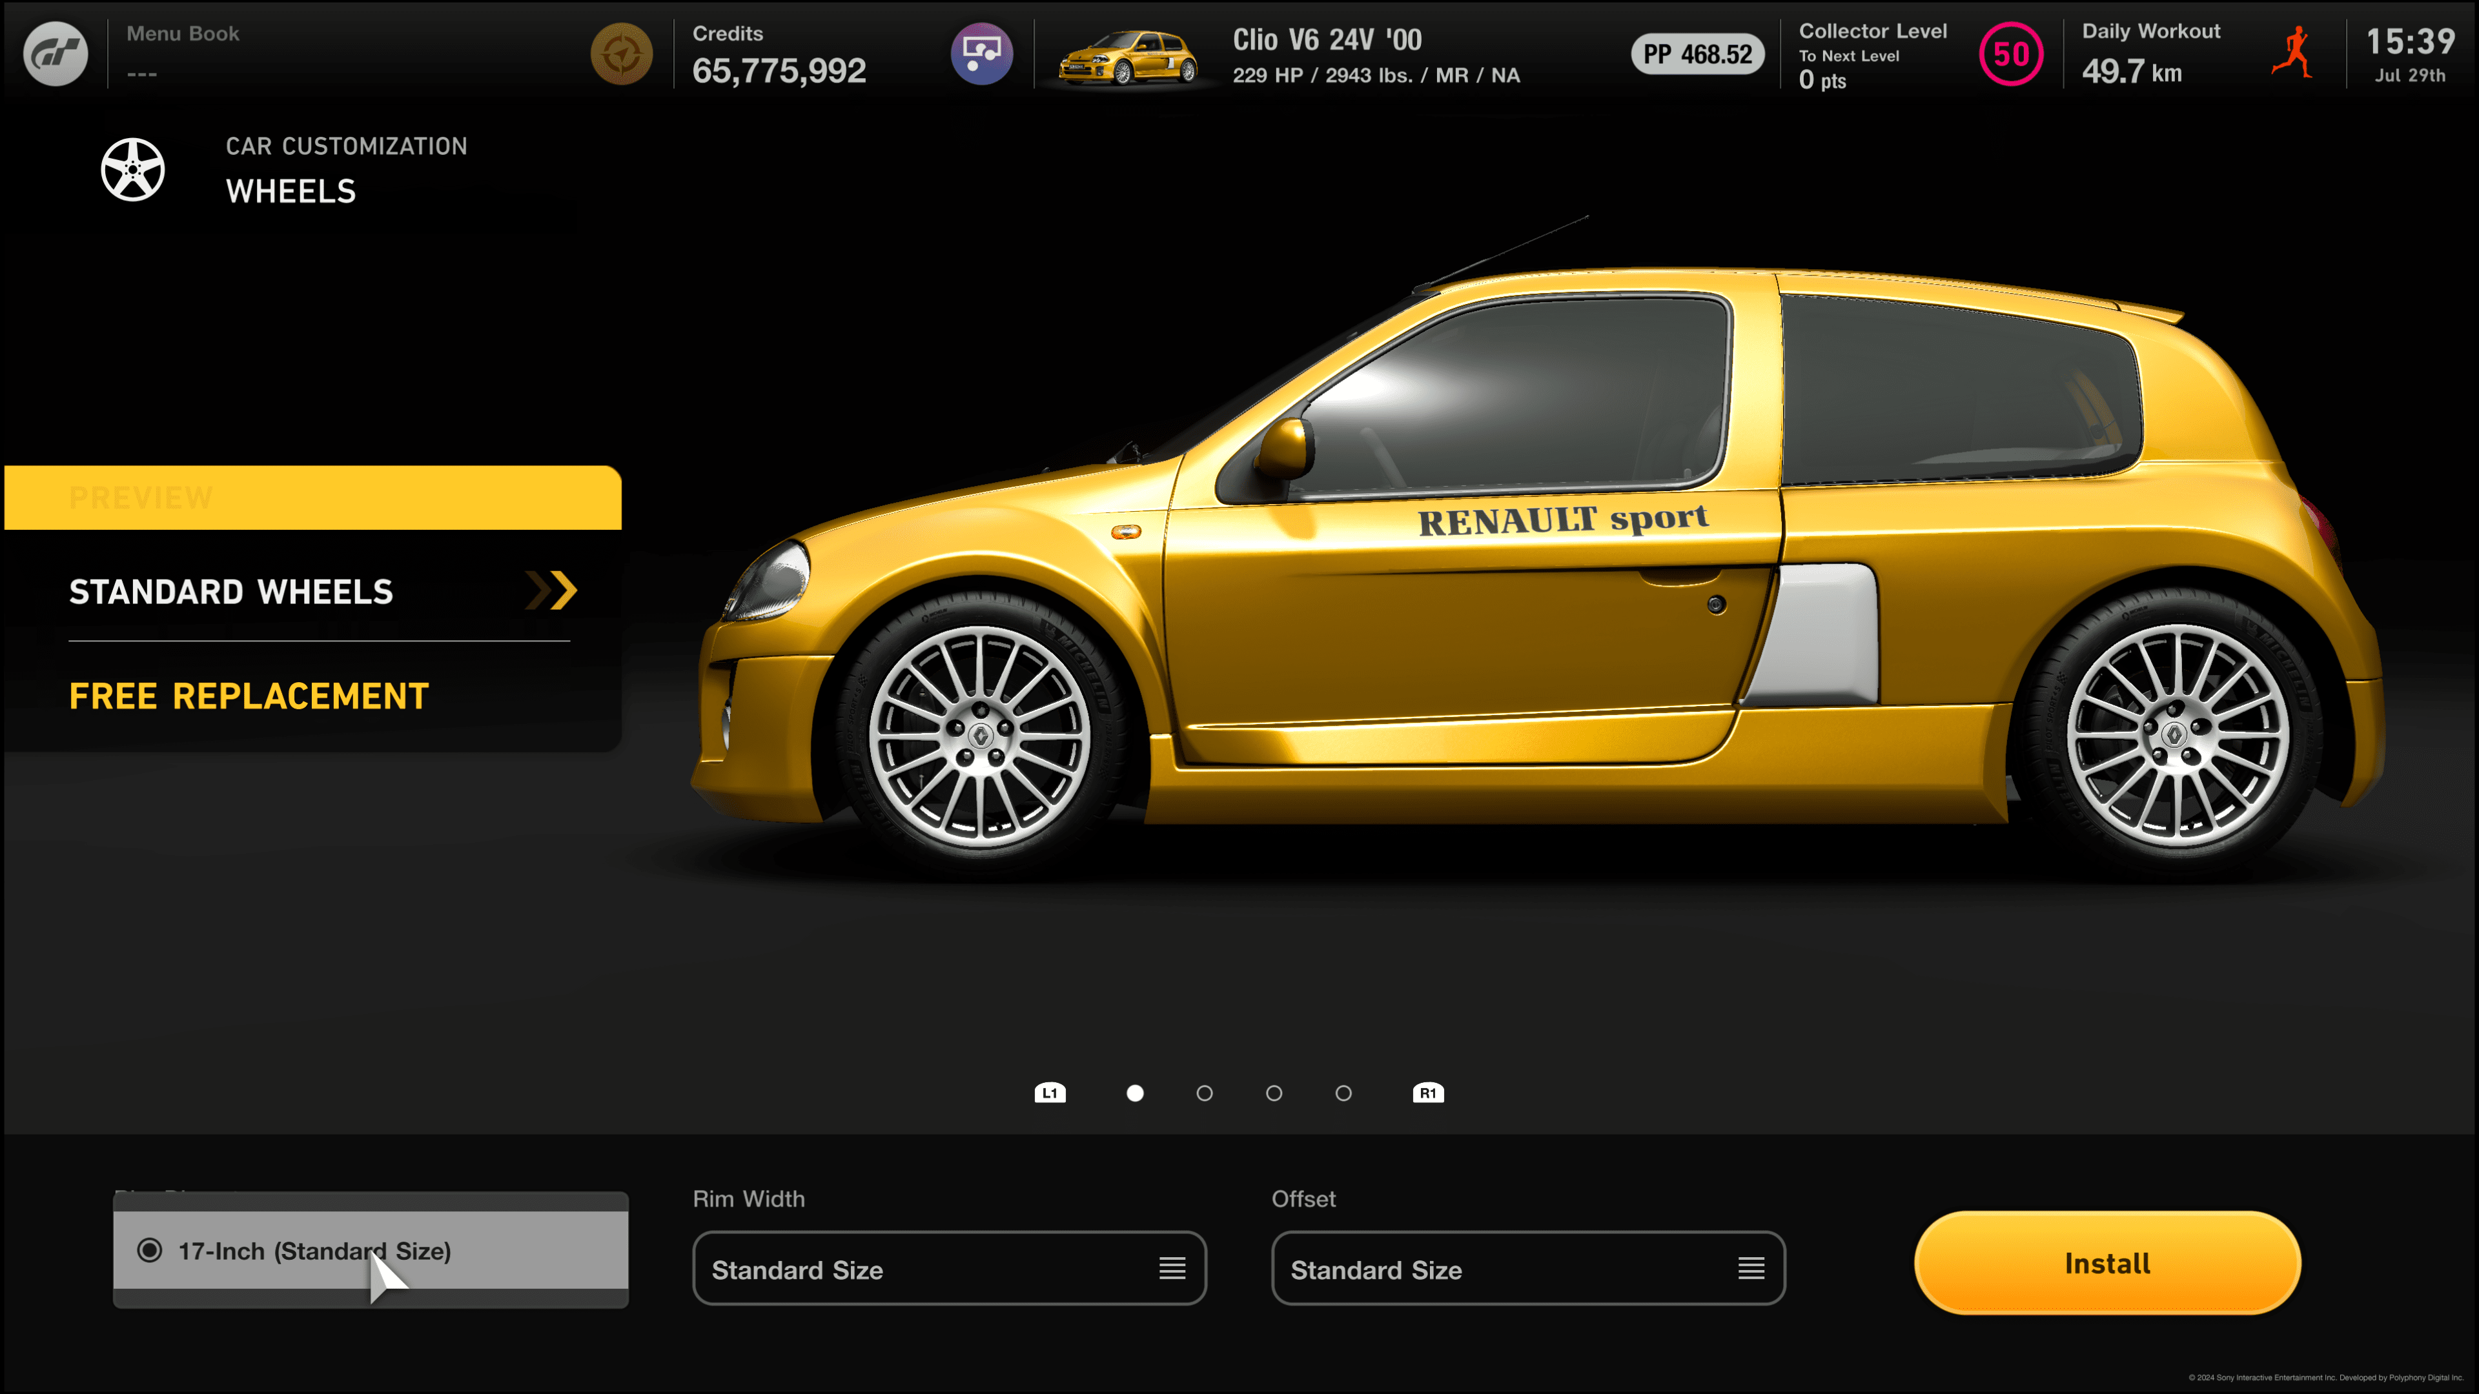
Task: Open the Collector Level 50 badge
Action: [x=2010, y=54]
